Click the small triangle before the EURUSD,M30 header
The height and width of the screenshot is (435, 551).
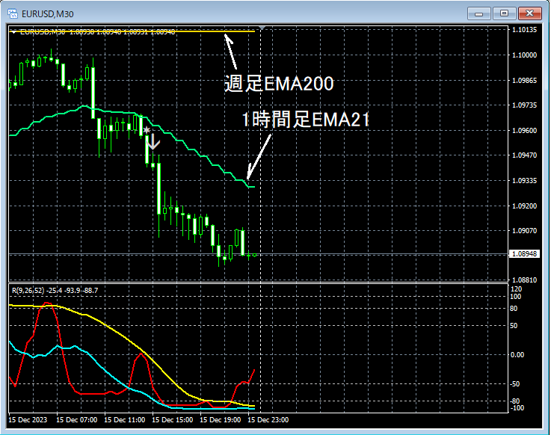tap(13, 32)
